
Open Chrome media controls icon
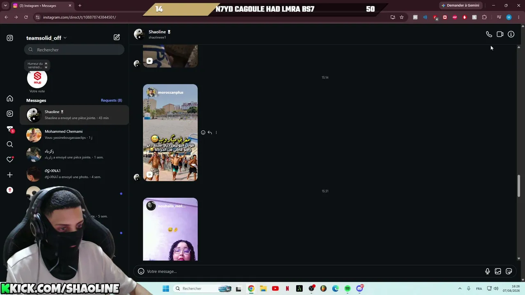coord(499,17)
